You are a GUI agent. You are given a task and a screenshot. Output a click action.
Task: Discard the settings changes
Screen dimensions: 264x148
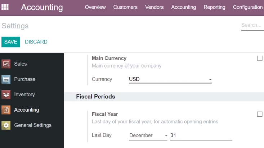pos(36,42)
